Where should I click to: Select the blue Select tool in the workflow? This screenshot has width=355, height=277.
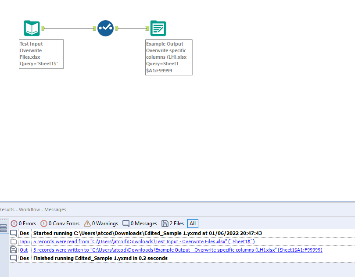(x=105, y=28)
